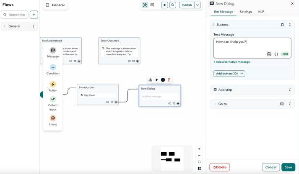The image size is (299, 174).
Task: Switch to the Settings tab
Action: pos(246,12)
